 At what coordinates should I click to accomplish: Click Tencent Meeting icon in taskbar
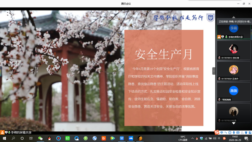[131, 138]
